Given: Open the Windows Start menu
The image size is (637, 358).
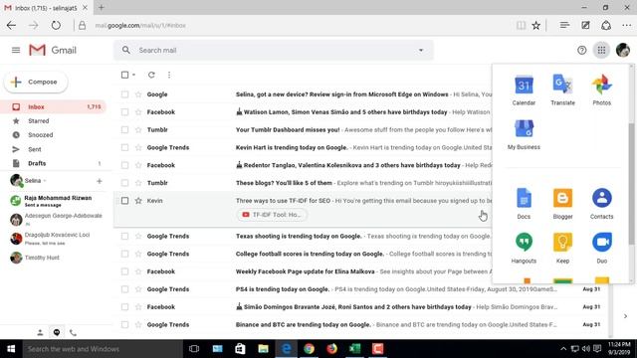Looking at the screenshot, I should click(x=11, y=349).
